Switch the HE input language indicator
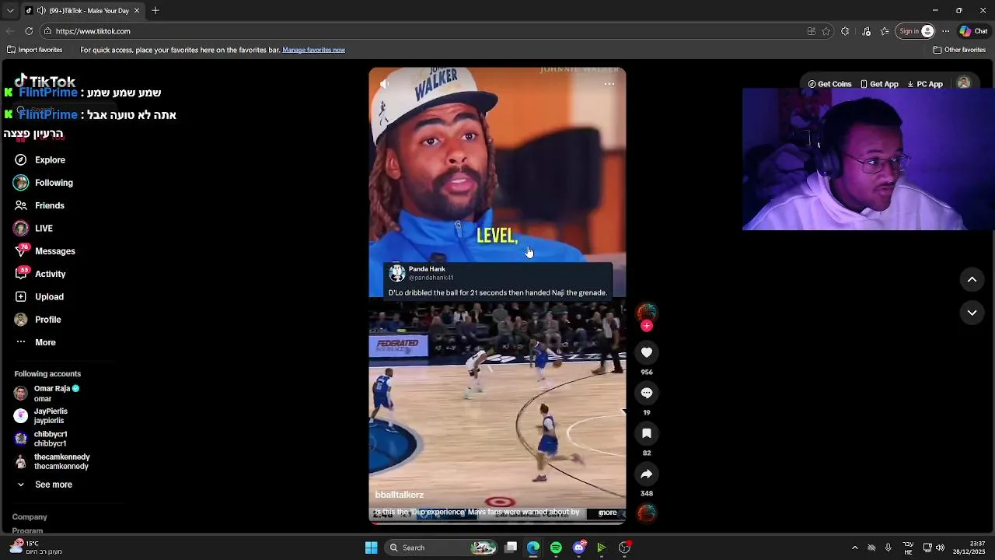This screenshot has height=560, width=995. pos(908,548)
